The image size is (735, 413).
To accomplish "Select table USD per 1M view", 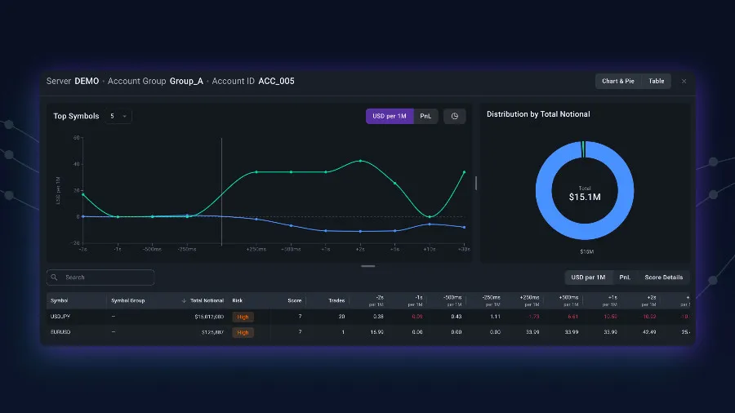I will [588, 278].
